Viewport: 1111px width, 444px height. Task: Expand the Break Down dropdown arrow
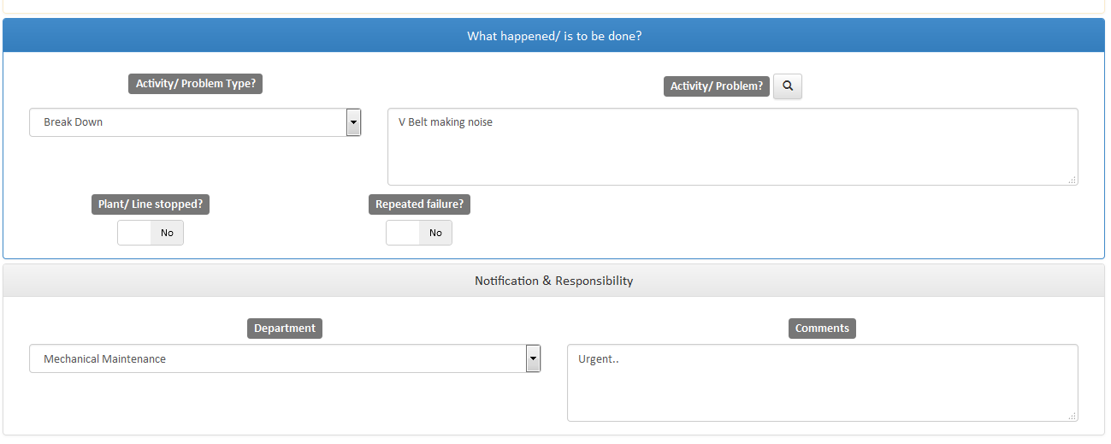353,122
